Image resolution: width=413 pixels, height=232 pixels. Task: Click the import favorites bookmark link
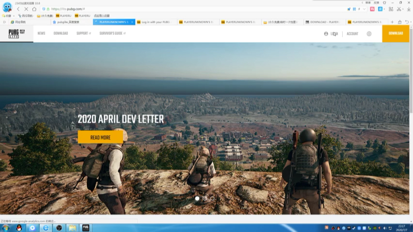pyautogui.click(x=102, y=16)
